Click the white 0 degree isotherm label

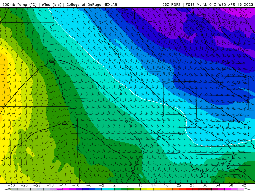[x=210, y=146]
